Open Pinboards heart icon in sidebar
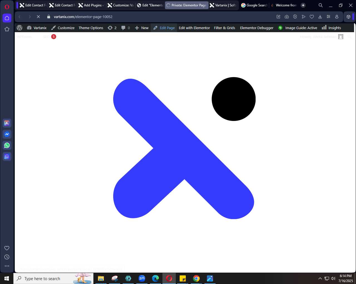This screenshot has height=284, width=356. pos(7,248)
